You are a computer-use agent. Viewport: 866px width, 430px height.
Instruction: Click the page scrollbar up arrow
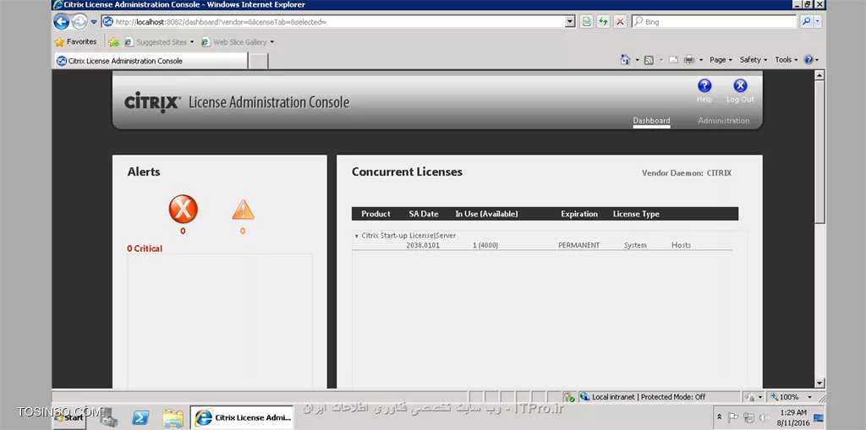[x=819, y=75]
